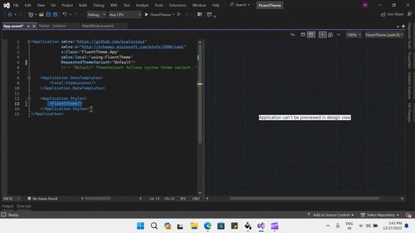Click the collapse panes arrows icon
Image resolution: width=415 pixels, height=233 pixels.
tap(338, 34)
